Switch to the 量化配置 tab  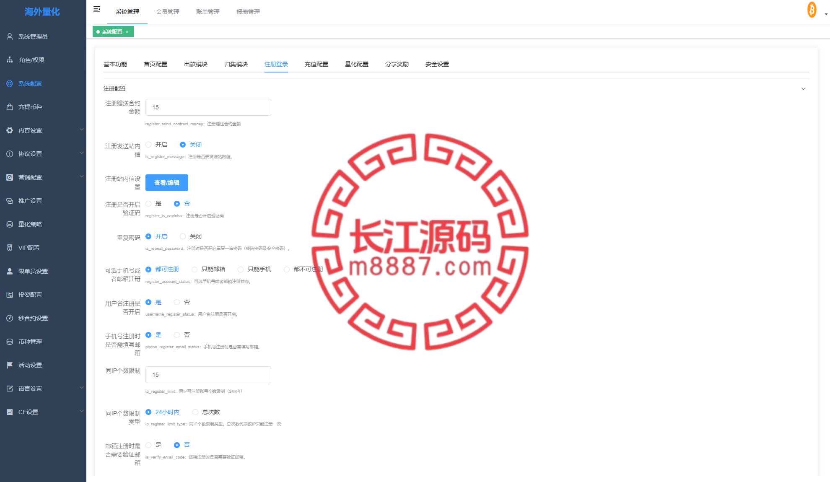point(357,64)
